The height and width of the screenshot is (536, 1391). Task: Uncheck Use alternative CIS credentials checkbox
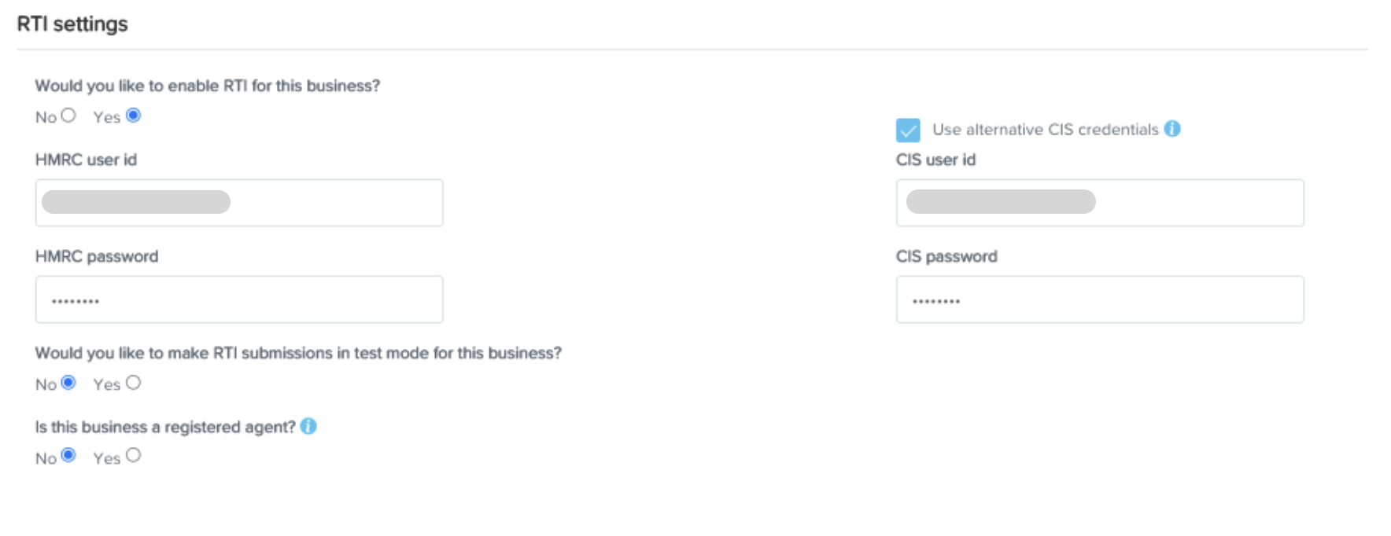[907, 130]
